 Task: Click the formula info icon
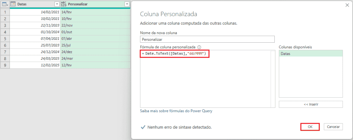pos(199,47)
